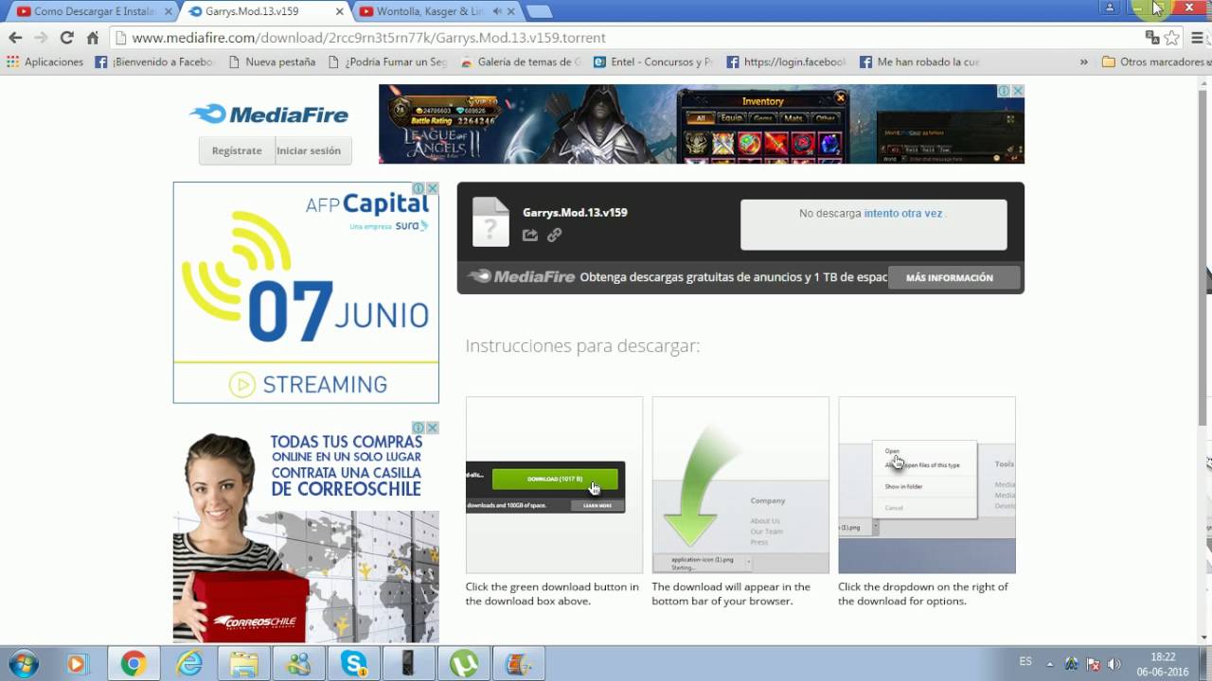Open https://login.facebook bookmark
The image size is (1212, 681).
(x=786, y=61)
